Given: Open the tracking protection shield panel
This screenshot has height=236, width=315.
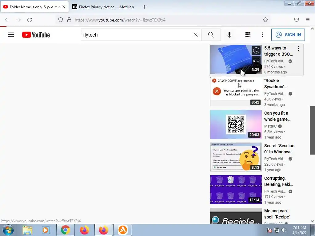Looking at the screenshot, I should [61, 20].
